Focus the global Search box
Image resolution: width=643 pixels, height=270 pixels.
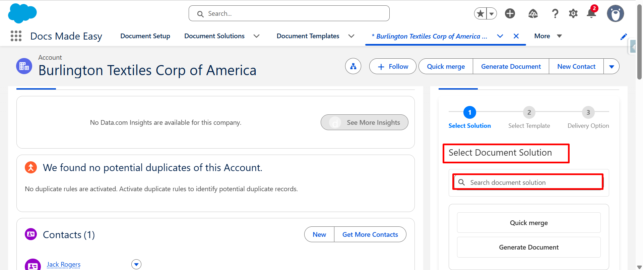(x=289, y=13)
